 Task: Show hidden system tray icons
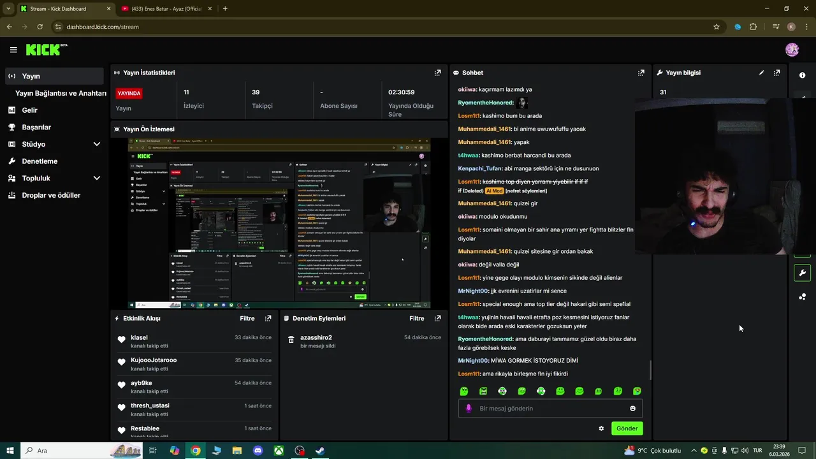click(x=694, y=451)
